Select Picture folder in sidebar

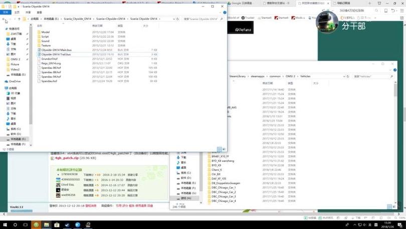point(15,64)
